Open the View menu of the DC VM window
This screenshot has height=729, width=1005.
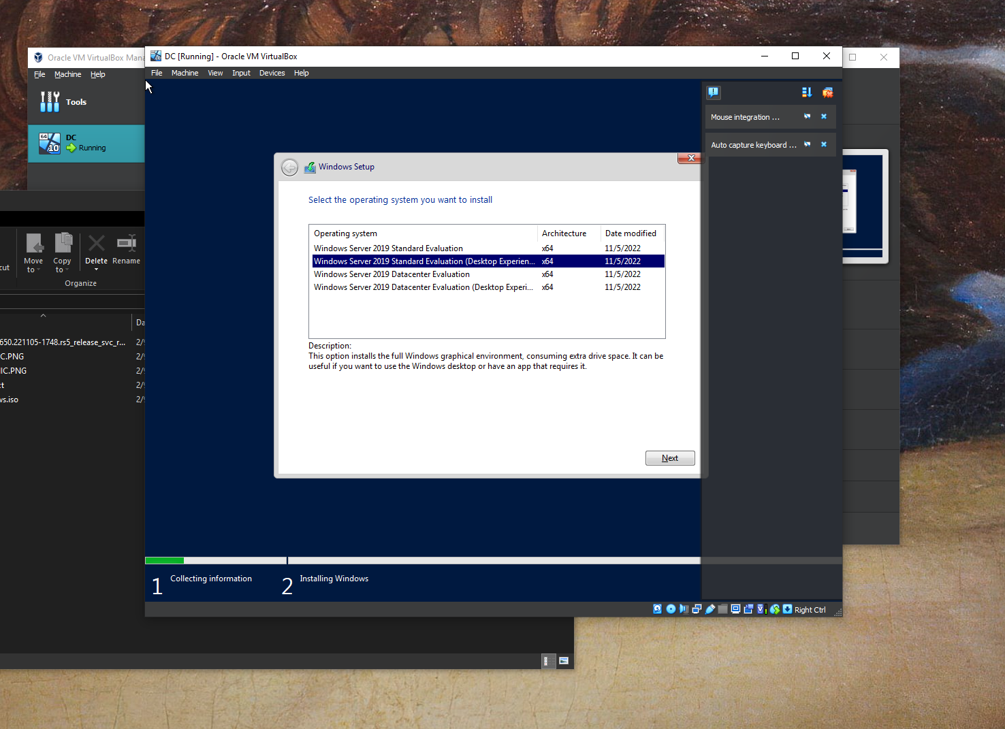(x=215, y=73)
